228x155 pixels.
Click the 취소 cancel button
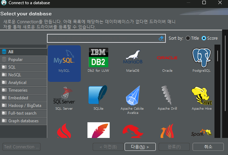click(208, 147)
